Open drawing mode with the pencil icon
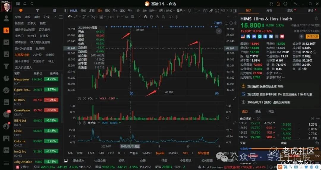321x170 pixels. coord(211,11)
